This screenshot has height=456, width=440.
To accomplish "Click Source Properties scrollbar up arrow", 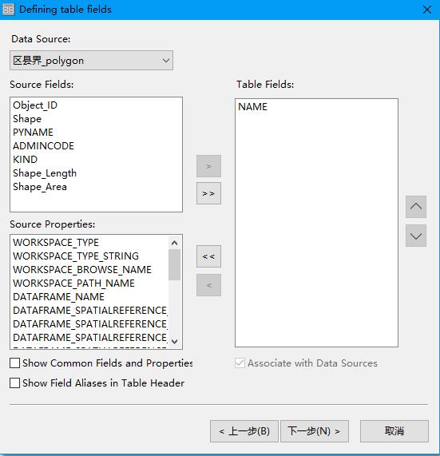I will pyautogui.click(x=175, y=243).
